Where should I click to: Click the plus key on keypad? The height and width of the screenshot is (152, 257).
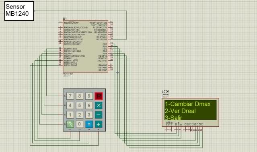(99, 124)
